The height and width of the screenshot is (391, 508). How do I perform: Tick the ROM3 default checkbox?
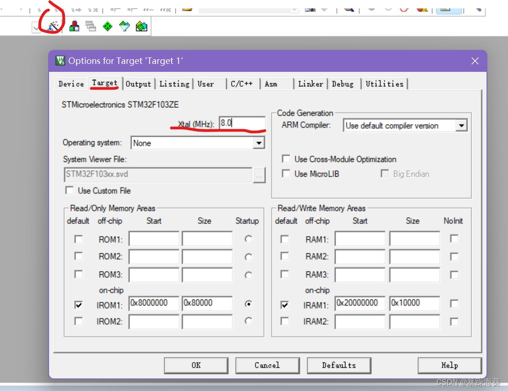click(79, 274)
